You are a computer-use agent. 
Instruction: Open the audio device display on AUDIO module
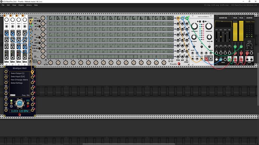[249, 22]
